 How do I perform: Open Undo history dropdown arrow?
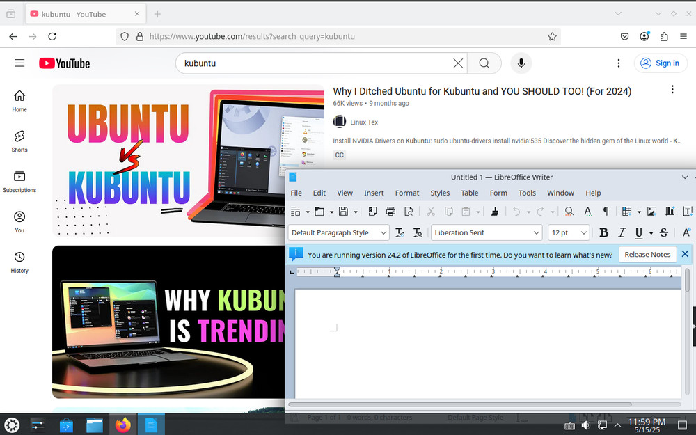[x=528, y=212]
